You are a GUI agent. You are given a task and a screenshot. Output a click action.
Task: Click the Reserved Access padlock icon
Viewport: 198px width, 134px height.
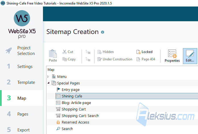[x=58, y=122]
